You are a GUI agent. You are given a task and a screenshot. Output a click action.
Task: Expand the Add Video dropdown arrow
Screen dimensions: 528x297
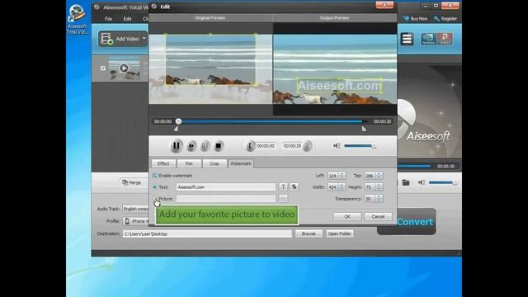[x=144, y=39]
